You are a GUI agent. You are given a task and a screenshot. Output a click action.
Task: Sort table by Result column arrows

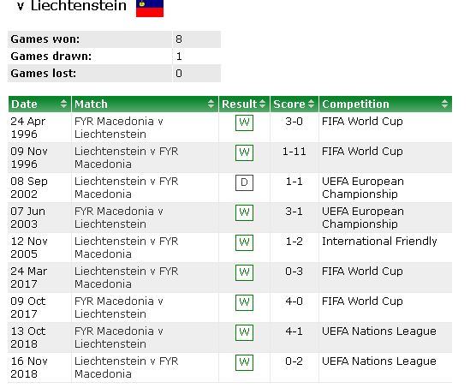click(263, 104)
